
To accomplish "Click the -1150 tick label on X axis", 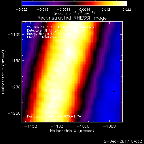I will (x=31, y=126).
